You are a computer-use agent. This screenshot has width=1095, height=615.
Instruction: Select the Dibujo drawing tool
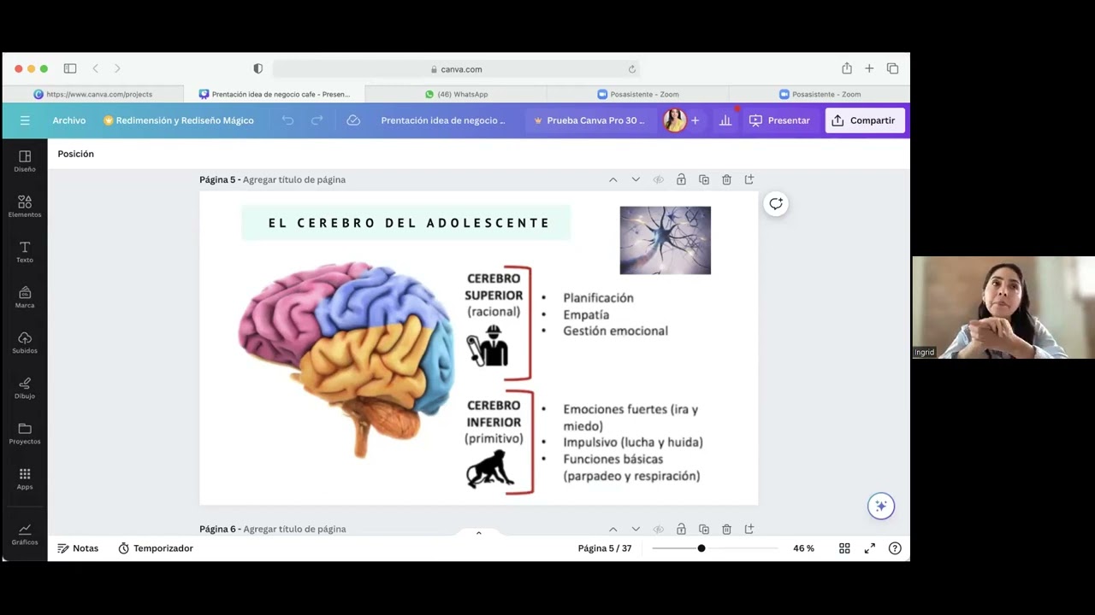25,387
